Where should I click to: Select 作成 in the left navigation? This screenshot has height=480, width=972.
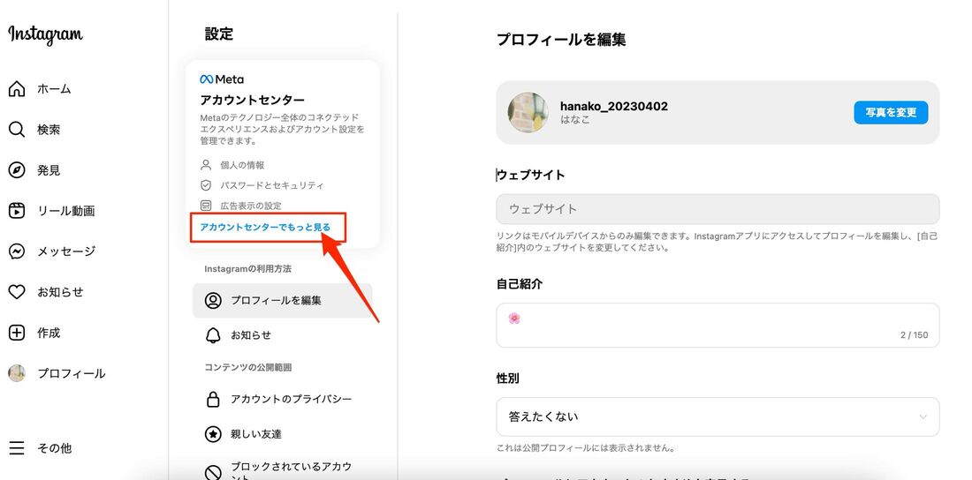click(x=49, y=334)
